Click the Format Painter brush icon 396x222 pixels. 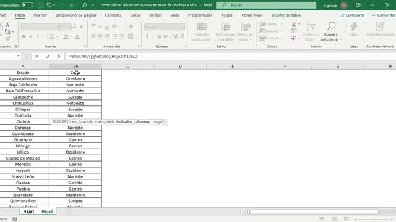point(7,38)
